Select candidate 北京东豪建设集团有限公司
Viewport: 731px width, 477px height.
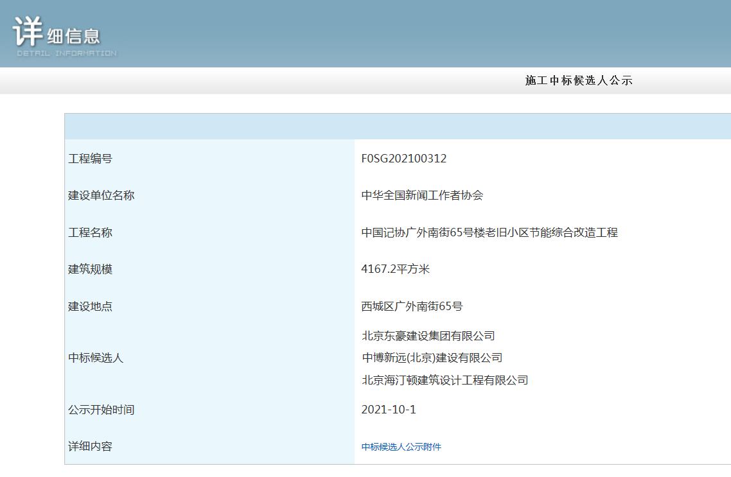click(428, 336)
